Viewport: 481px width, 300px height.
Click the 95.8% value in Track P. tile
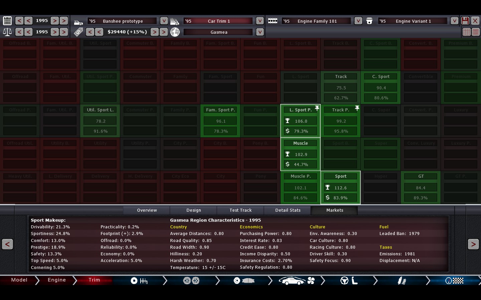tap(341, 131)
